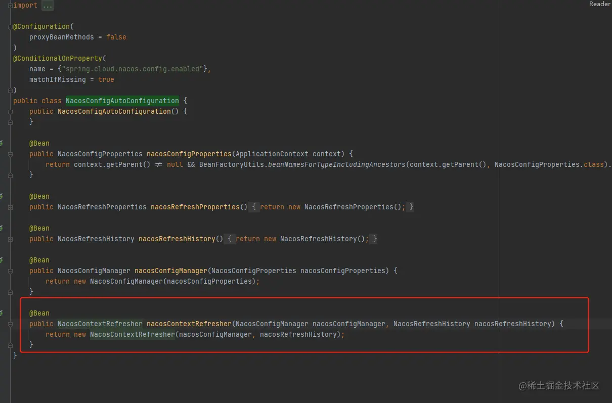Collapse the nacosContextRefresher method body
Image resolution: width=612 pixels, height=403 pixels.
click(10, 324)
